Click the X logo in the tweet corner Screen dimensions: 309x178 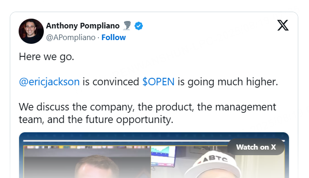[x=283, y=25]
